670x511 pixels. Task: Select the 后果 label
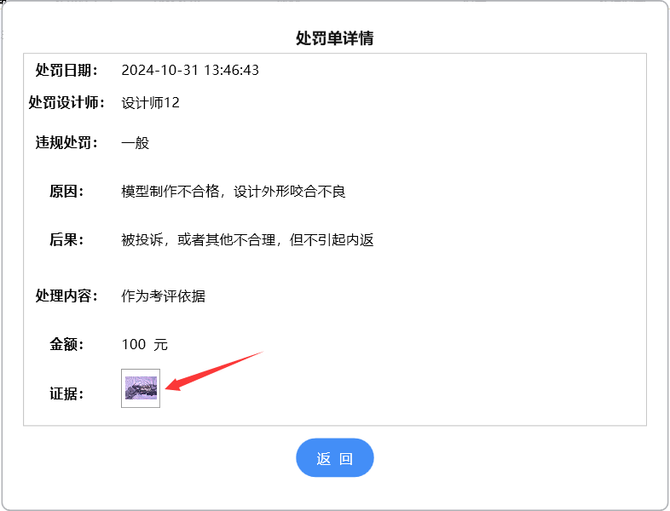pyautogui.click(x=66, y=240)
